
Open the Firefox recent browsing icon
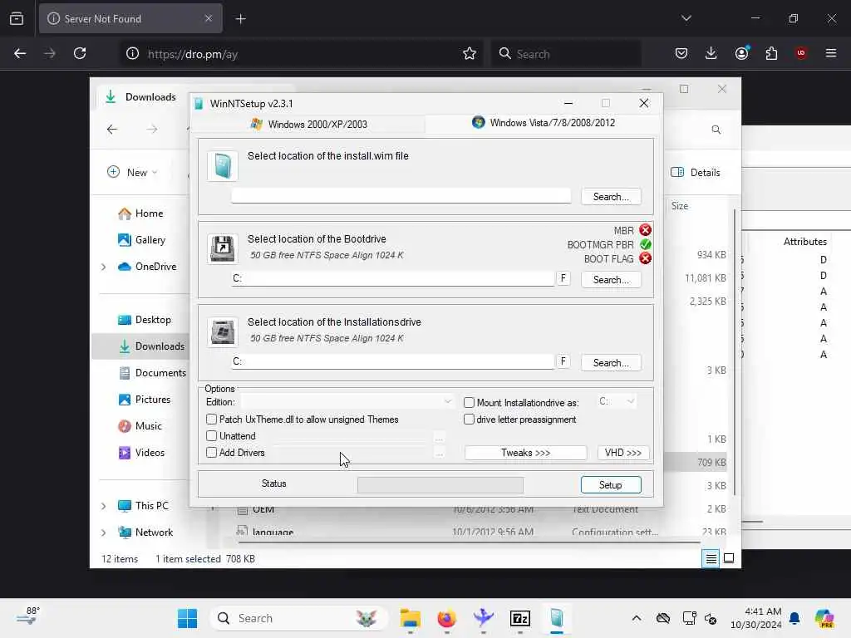(17, 19)
